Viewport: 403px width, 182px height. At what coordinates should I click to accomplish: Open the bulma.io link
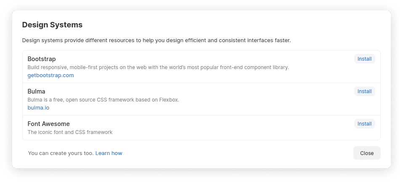[38, 108]
